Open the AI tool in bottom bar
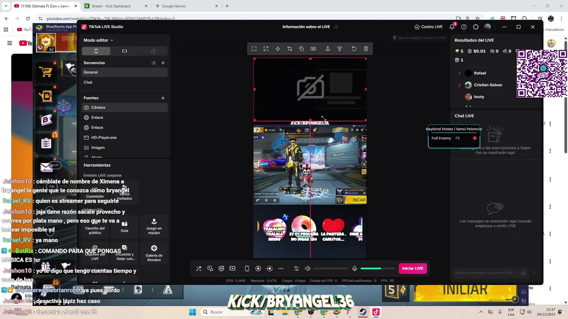 point(221,268)
